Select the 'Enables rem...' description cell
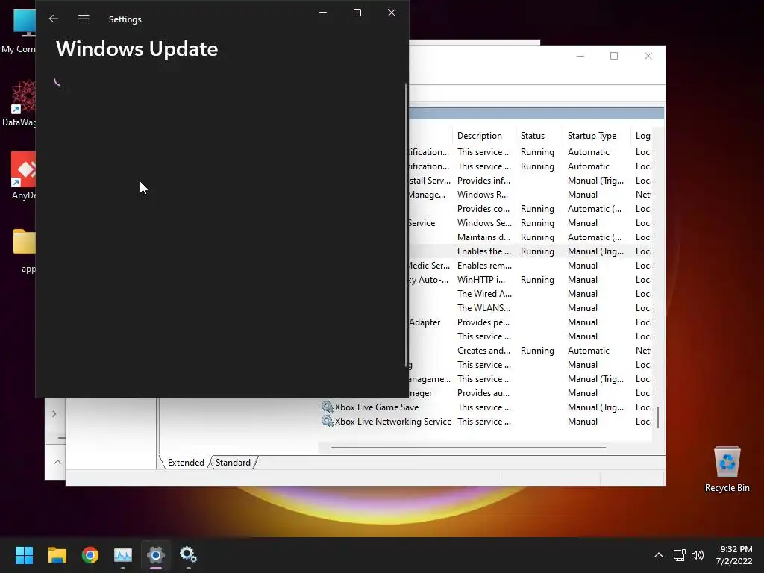Screen dimensions: 764x573 (x=484, y=266)
